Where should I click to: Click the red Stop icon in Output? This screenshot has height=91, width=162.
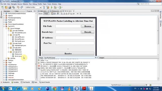[39, 66]
